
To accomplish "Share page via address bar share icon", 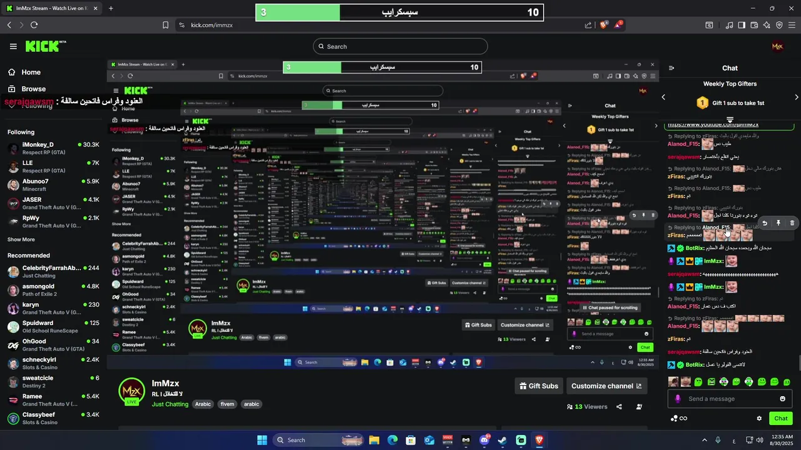I will click(x=588, y=25).
